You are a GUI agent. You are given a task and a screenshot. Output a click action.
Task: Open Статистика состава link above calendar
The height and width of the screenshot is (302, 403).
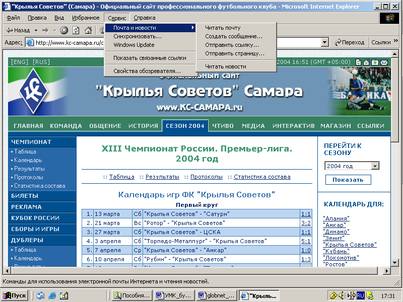[x=262, y=177]
